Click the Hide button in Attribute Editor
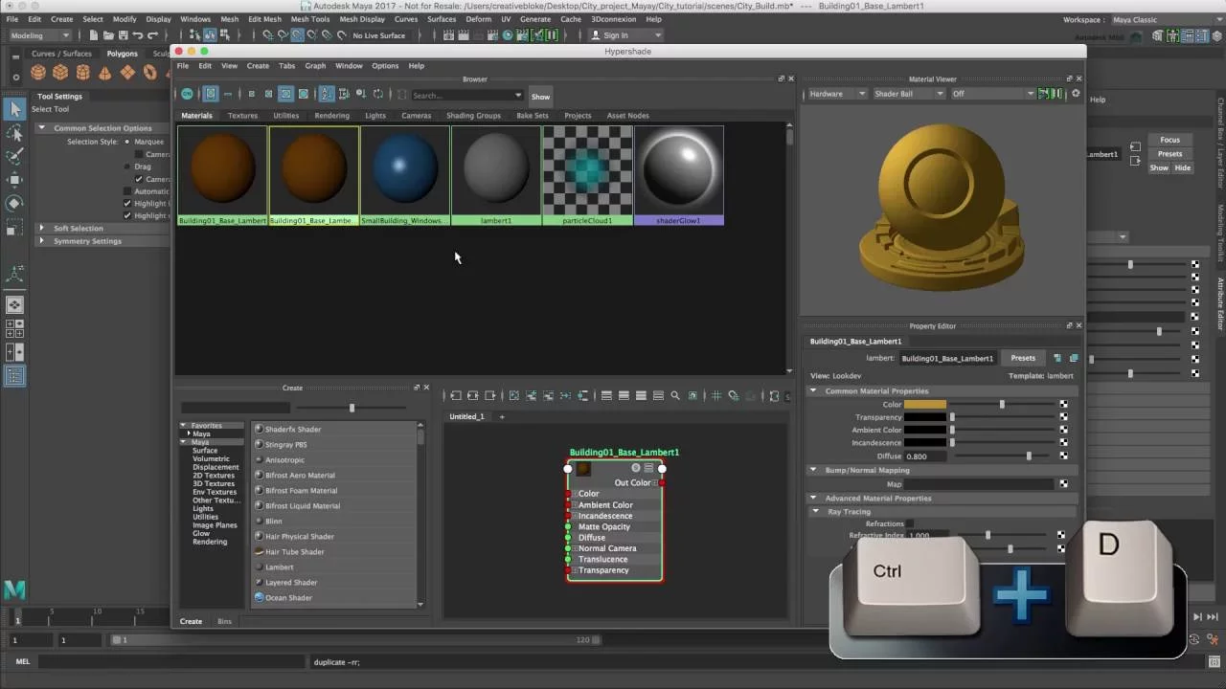The image size is (1226, 689). pyautogui.click(x=1183, y=167)
